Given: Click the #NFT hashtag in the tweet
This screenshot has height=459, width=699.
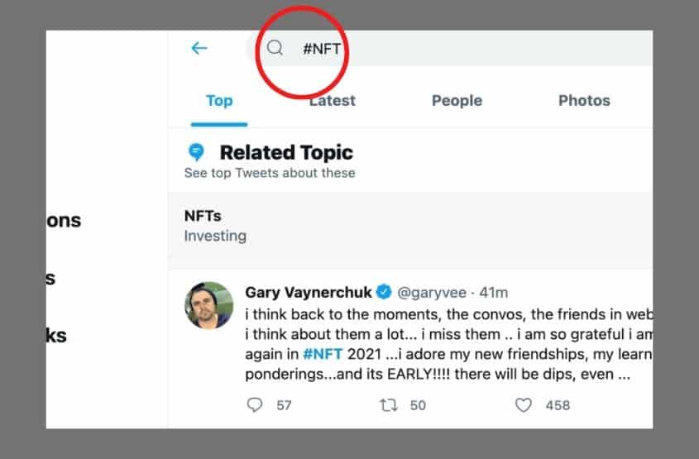Looking at the screenshot, I should tap(323, 354).
